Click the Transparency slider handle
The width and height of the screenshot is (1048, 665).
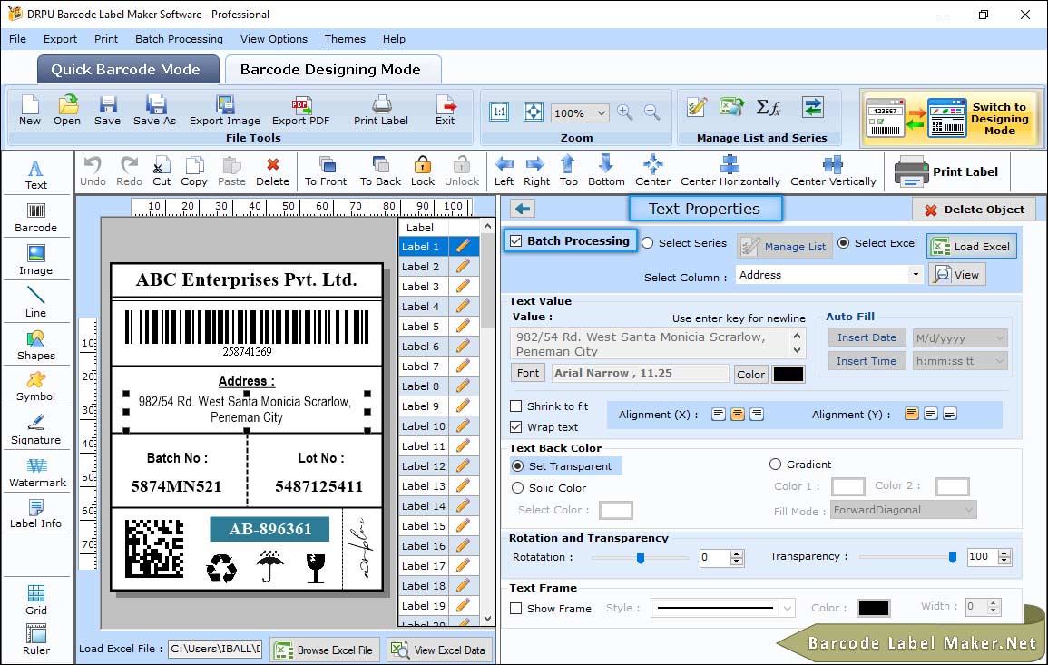953,557
